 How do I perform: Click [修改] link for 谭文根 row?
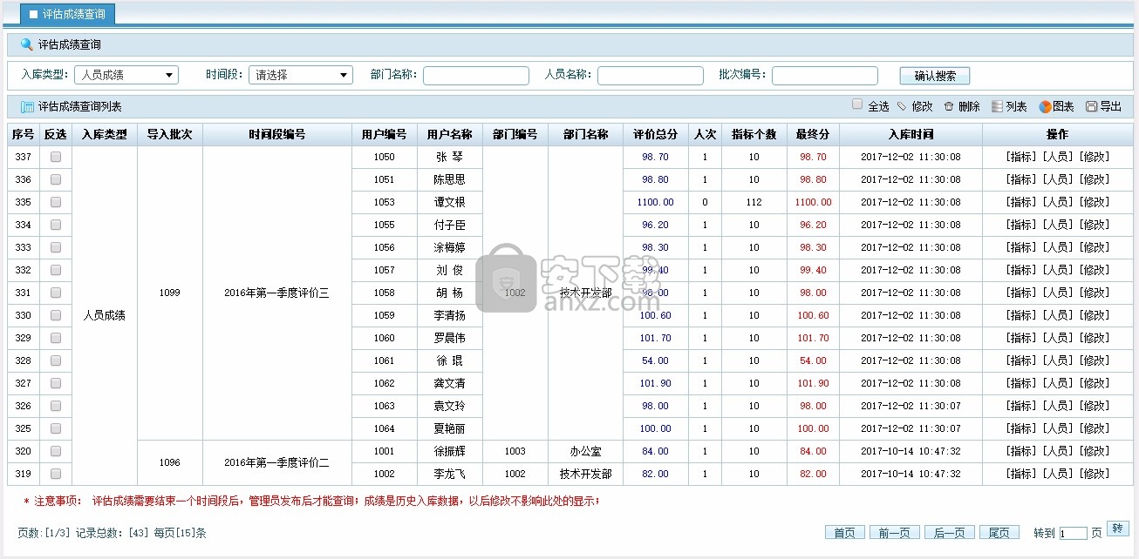point(1095,202)
